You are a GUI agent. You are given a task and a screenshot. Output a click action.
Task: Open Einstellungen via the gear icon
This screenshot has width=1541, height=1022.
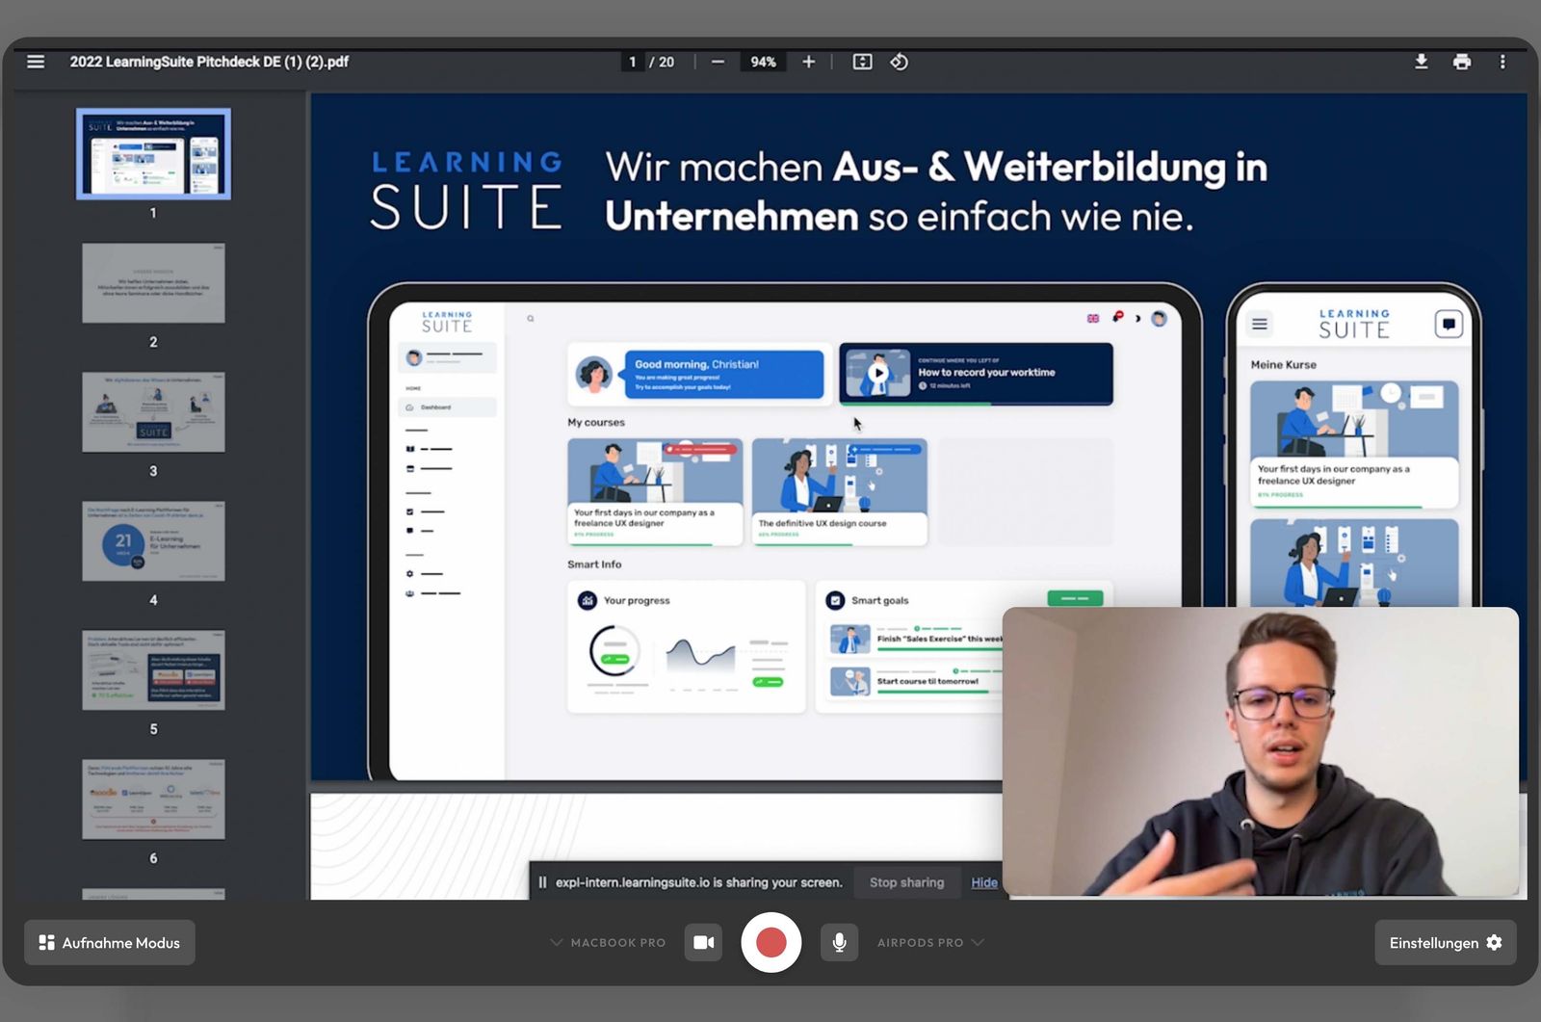click(x=1494, y=942)
